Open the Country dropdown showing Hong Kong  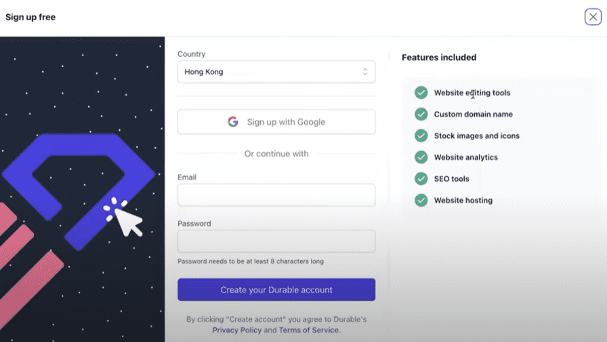point(276,72)
